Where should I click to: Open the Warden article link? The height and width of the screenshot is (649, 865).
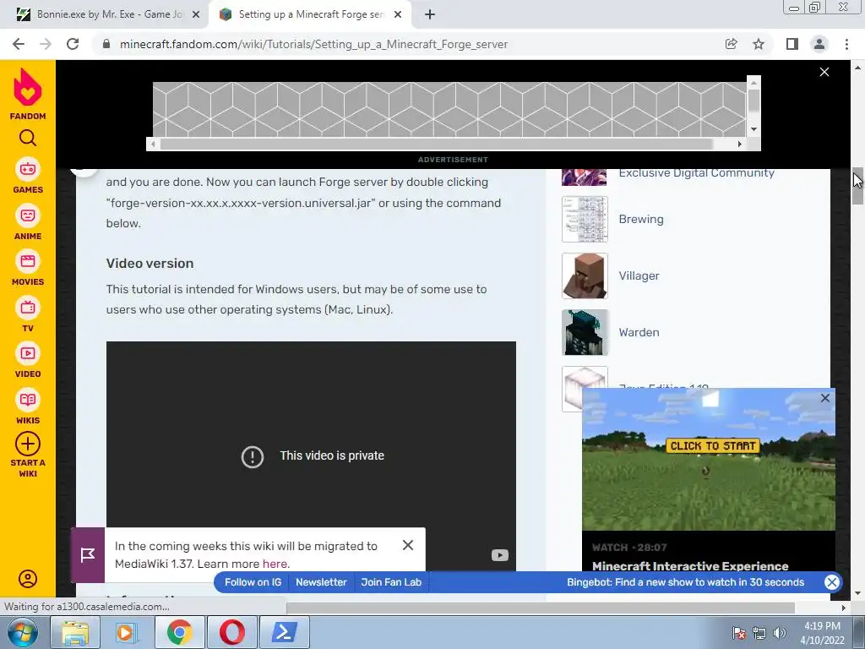pos(639,332)
